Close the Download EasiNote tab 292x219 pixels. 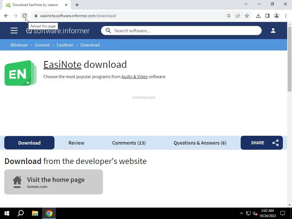(x=66, y=5)
